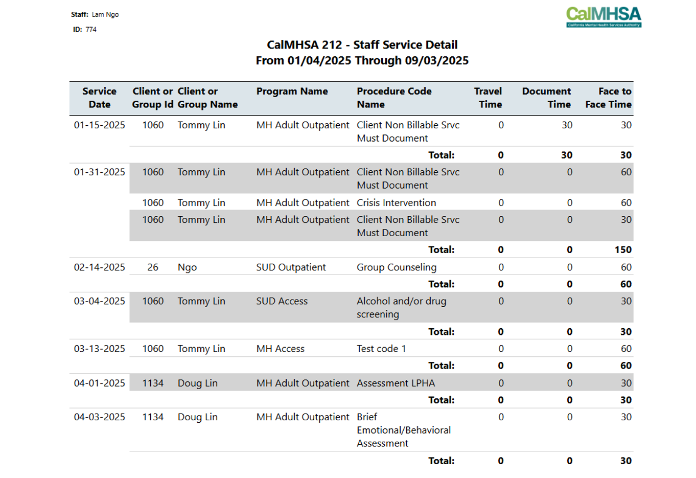Select the staff name Lam Ngo

point(105,14)
